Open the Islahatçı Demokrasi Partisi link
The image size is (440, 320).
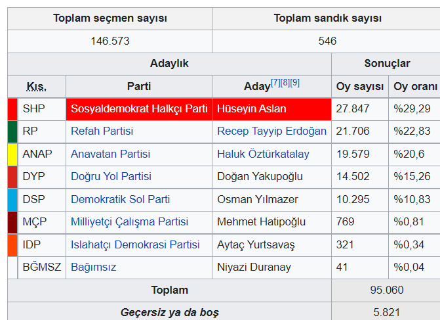coord(135,244)
